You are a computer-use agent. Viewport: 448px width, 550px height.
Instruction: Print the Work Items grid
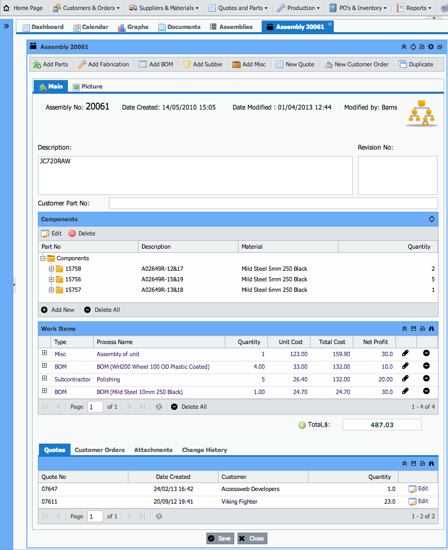pyautogui.click(x=422, y=329)
